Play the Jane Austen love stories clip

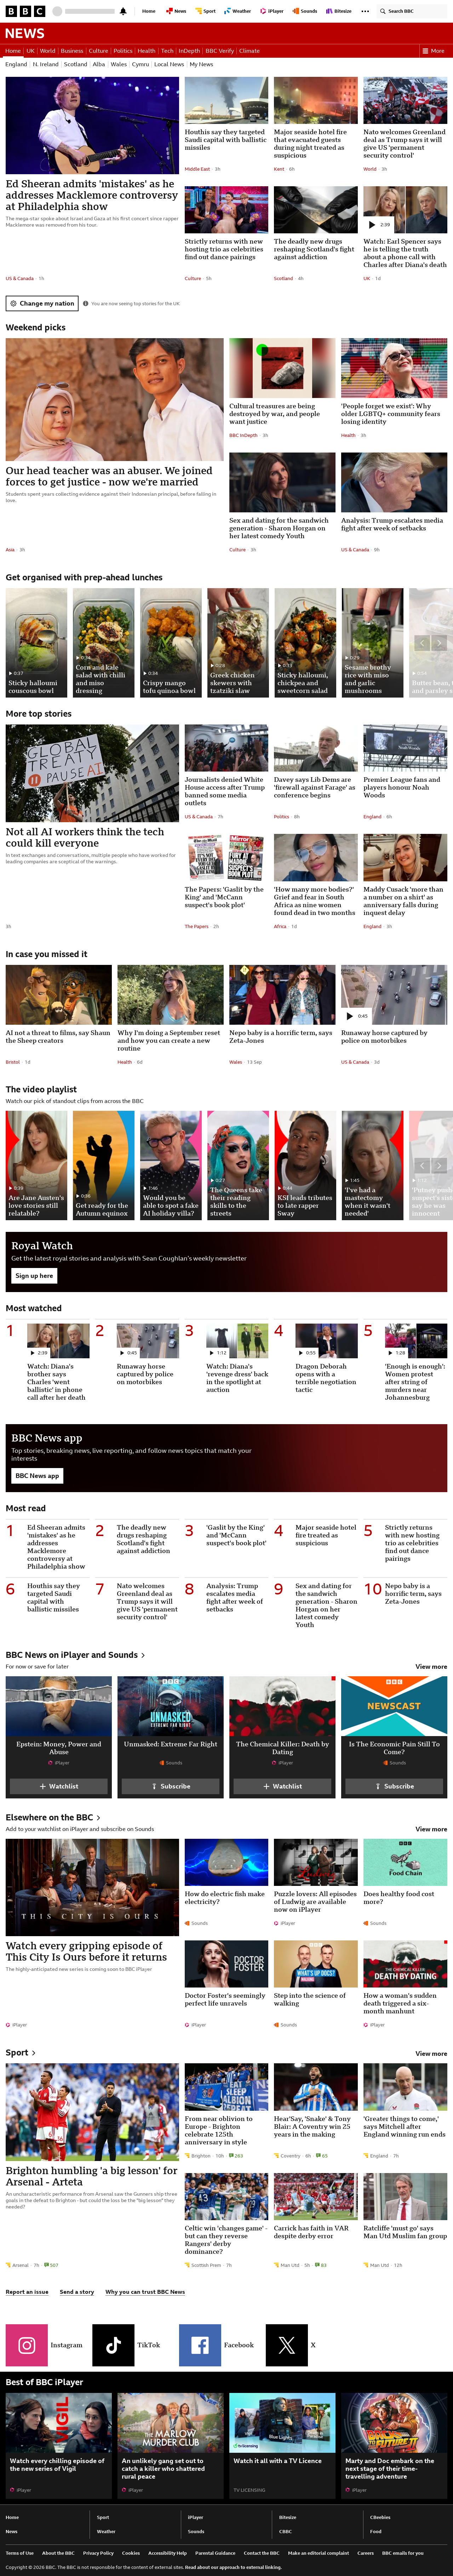(36, 1165)
